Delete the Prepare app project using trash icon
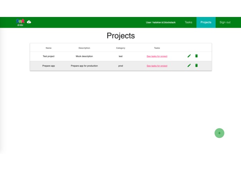The image size is (241, 171). [x=196, y=65]
